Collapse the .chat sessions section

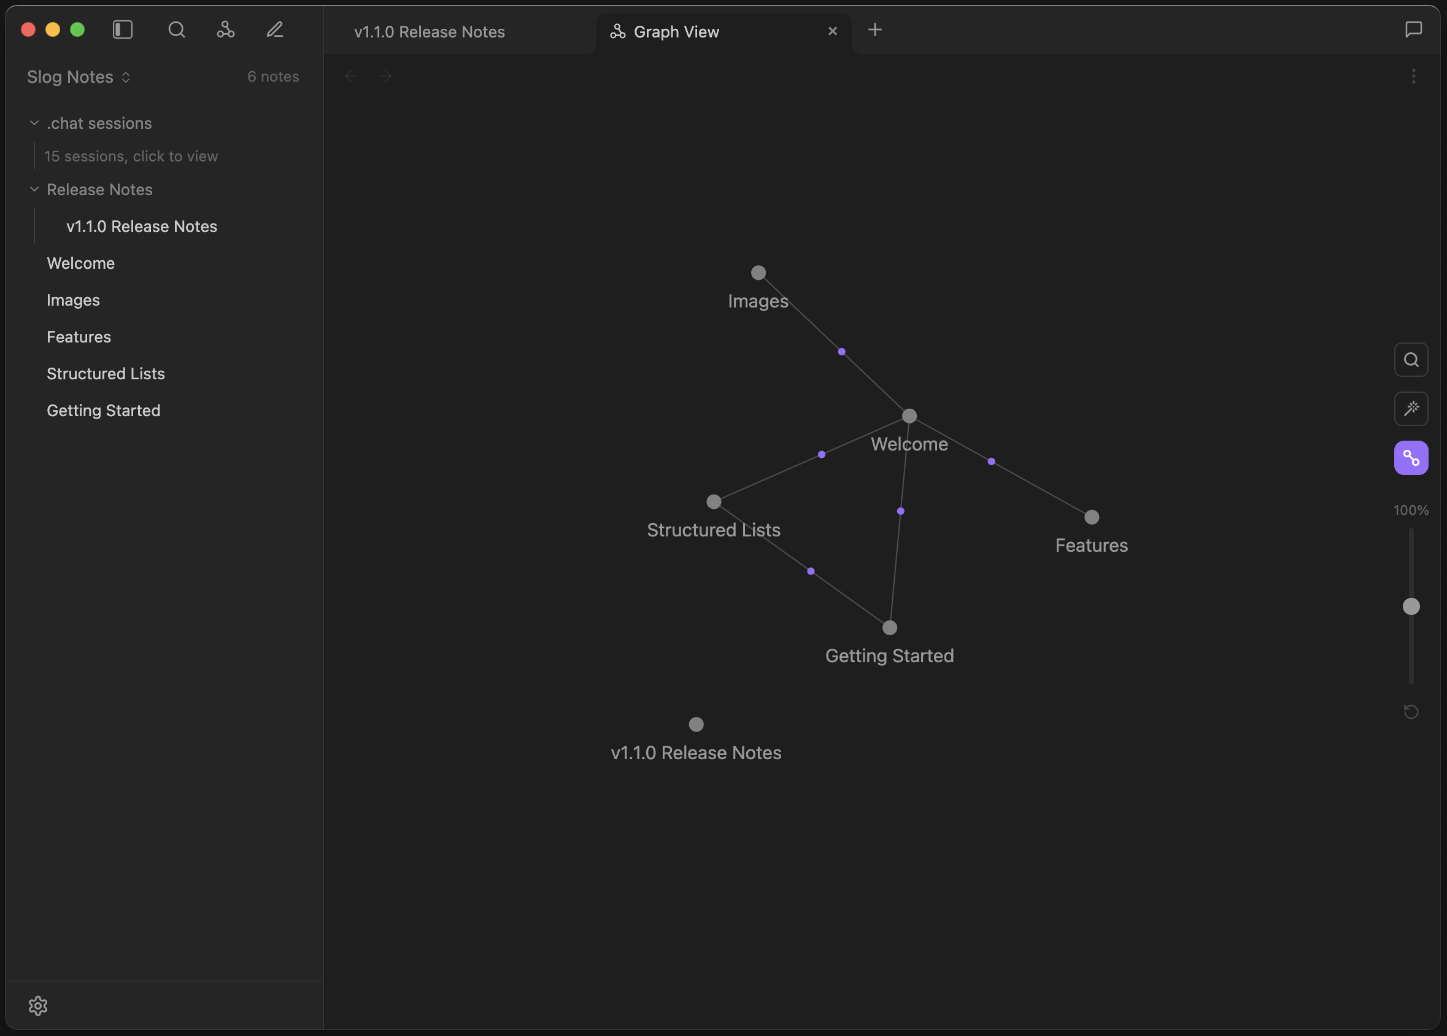(x=34, y=123)
